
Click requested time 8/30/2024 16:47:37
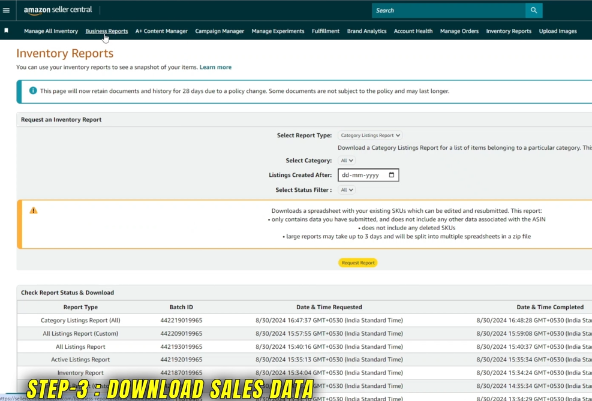click(329, 320)
